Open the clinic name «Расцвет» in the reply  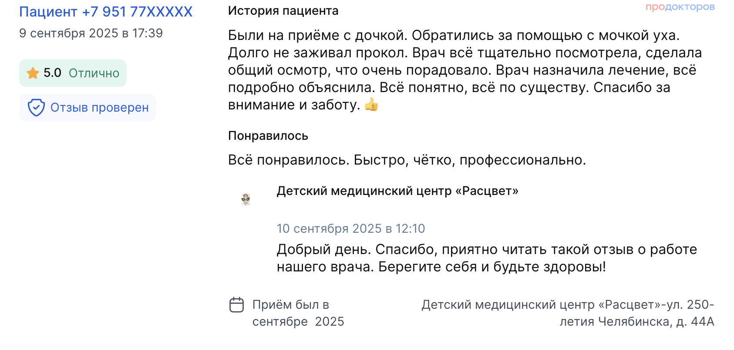pos(397,191)
